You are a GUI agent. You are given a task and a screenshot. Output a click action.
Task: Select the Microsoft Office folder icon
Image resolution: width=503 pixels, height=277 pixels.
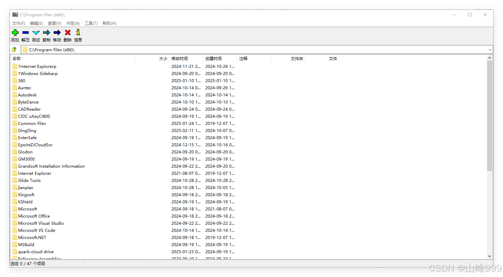coord(15,216)
